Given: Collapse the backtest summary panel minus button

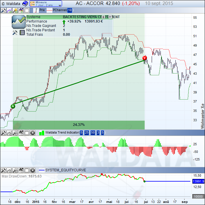Looking at the screenshot, I should 110,17.
